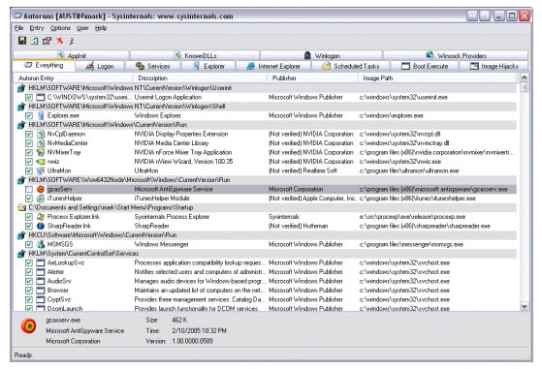Open the Help menu
This screenshot has height=369, width=542.
pos(101,28)
